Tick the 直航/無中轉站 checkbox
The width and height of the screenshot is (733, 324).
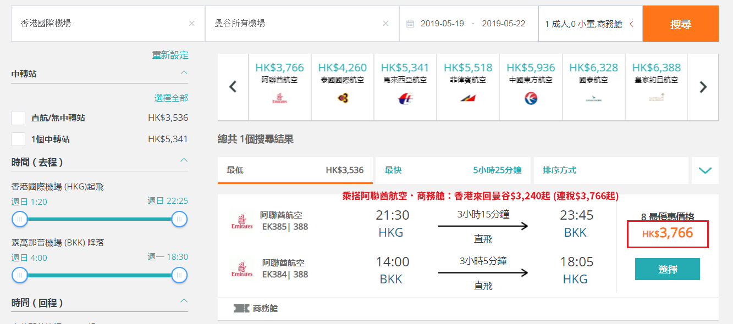tap(18, 118)
